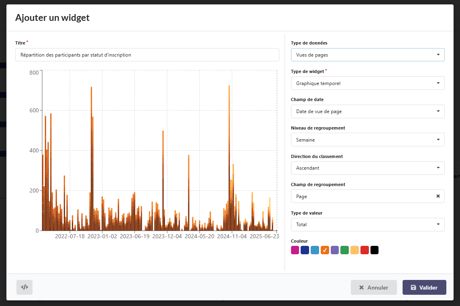Image resolution: width=460 pixels, height=306 pixels.
Task: Click into the Titre input field
Action: click(x=147, y=55)
